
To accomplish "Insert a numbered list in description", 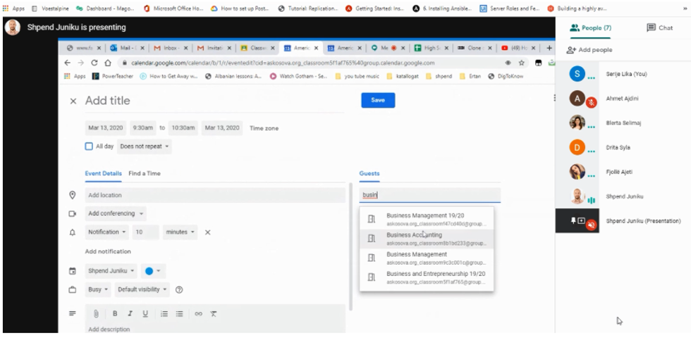I will [164, 313].
